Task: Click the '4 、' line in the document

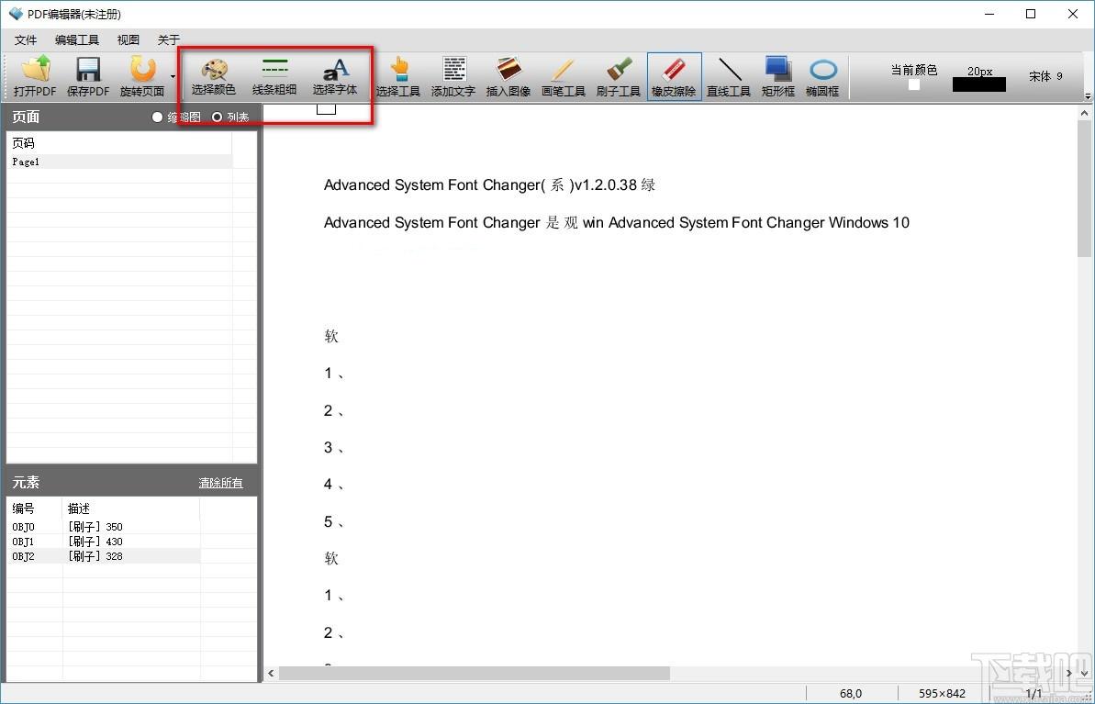Action: [334, 484]
